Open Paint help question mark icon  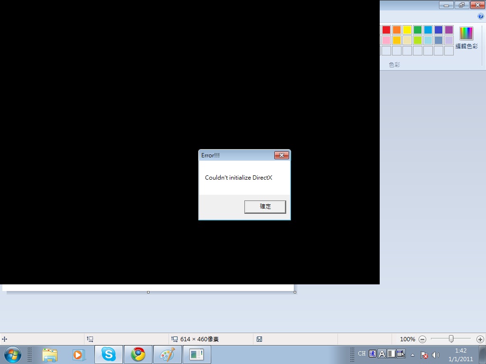481,17
